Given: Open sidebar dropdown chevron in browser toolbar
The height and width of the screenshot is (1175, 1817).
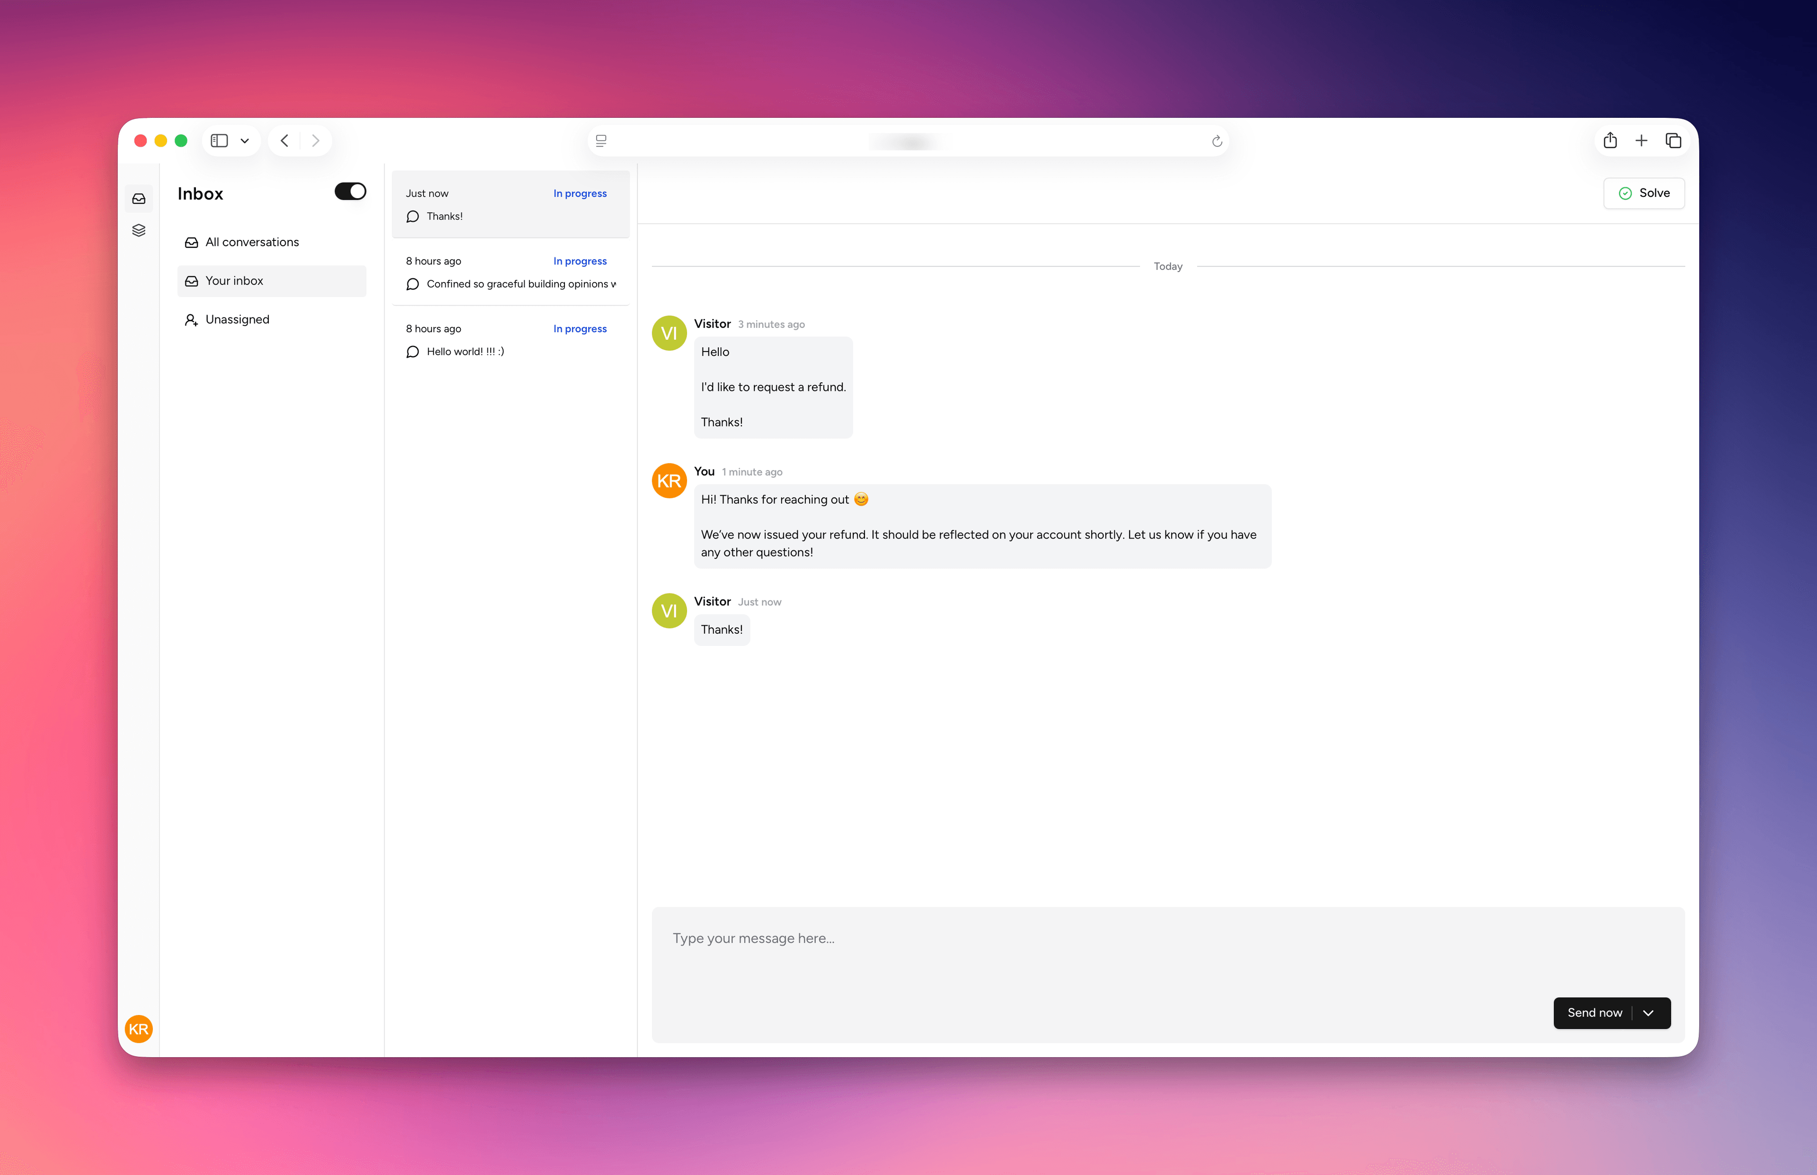Looking at the screenshot, I should click(245, 141).
